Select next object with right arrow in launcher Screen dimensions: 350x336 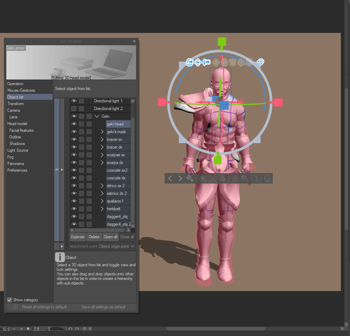[x=180, y=178]
